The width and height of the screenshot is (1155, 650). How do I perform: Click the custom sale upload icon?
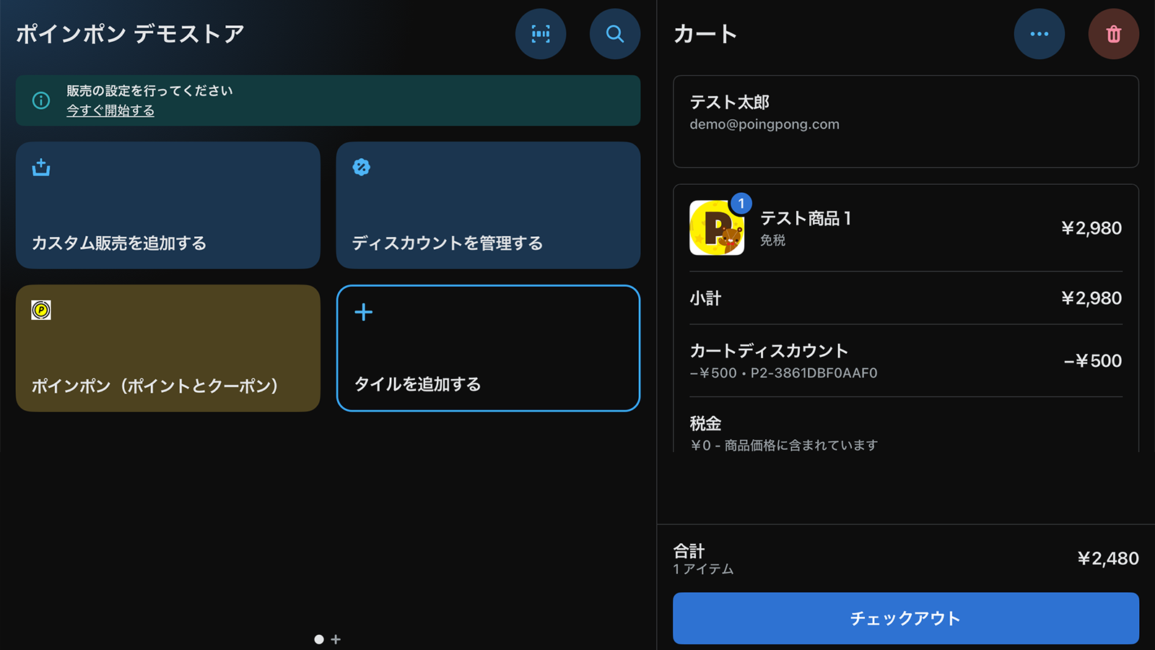tap(41, 168)
